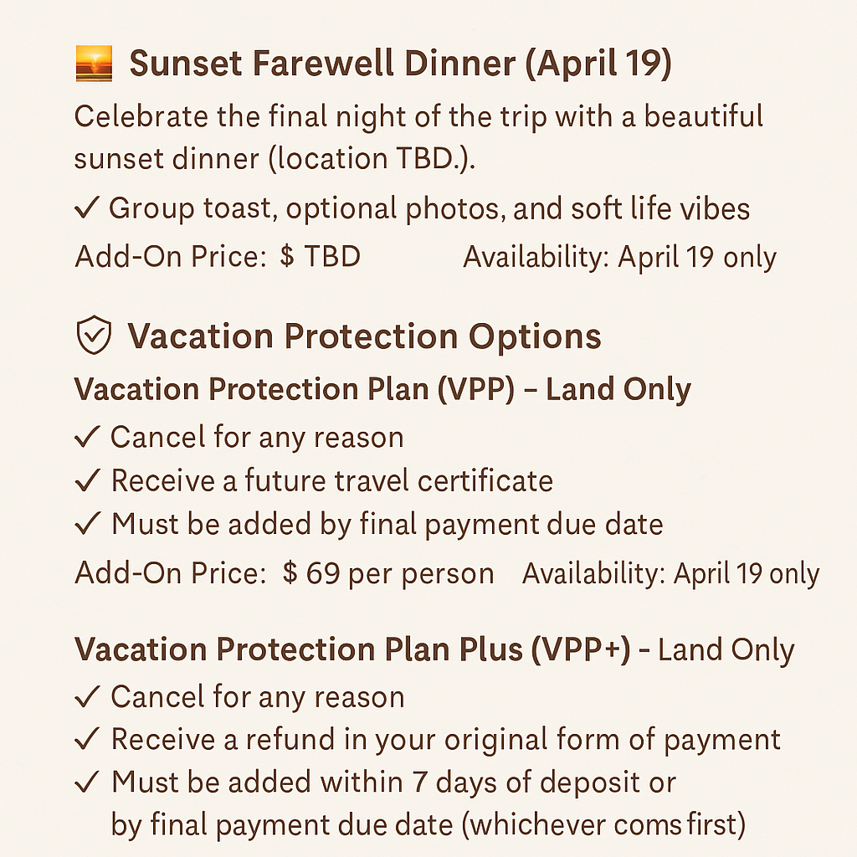Click the checkmark beside Must be added by final payment

click(87, 525)
